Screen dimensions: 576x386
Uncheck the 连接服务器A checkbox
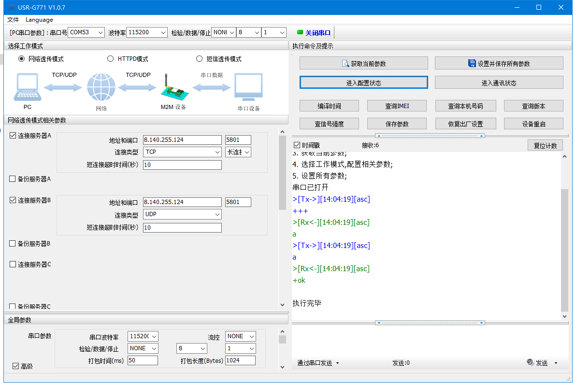(13, 136)
